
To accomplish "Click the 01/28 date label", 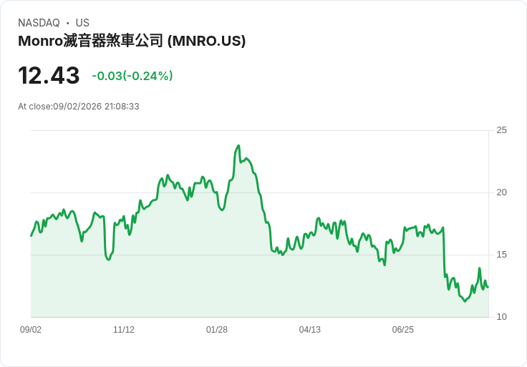I will (217, 330).
